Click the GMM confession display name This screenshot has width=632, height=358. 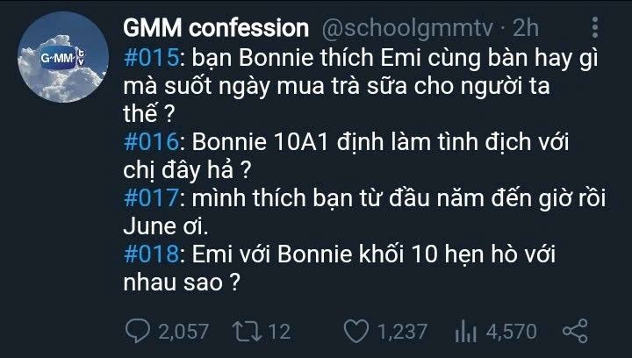216,28
